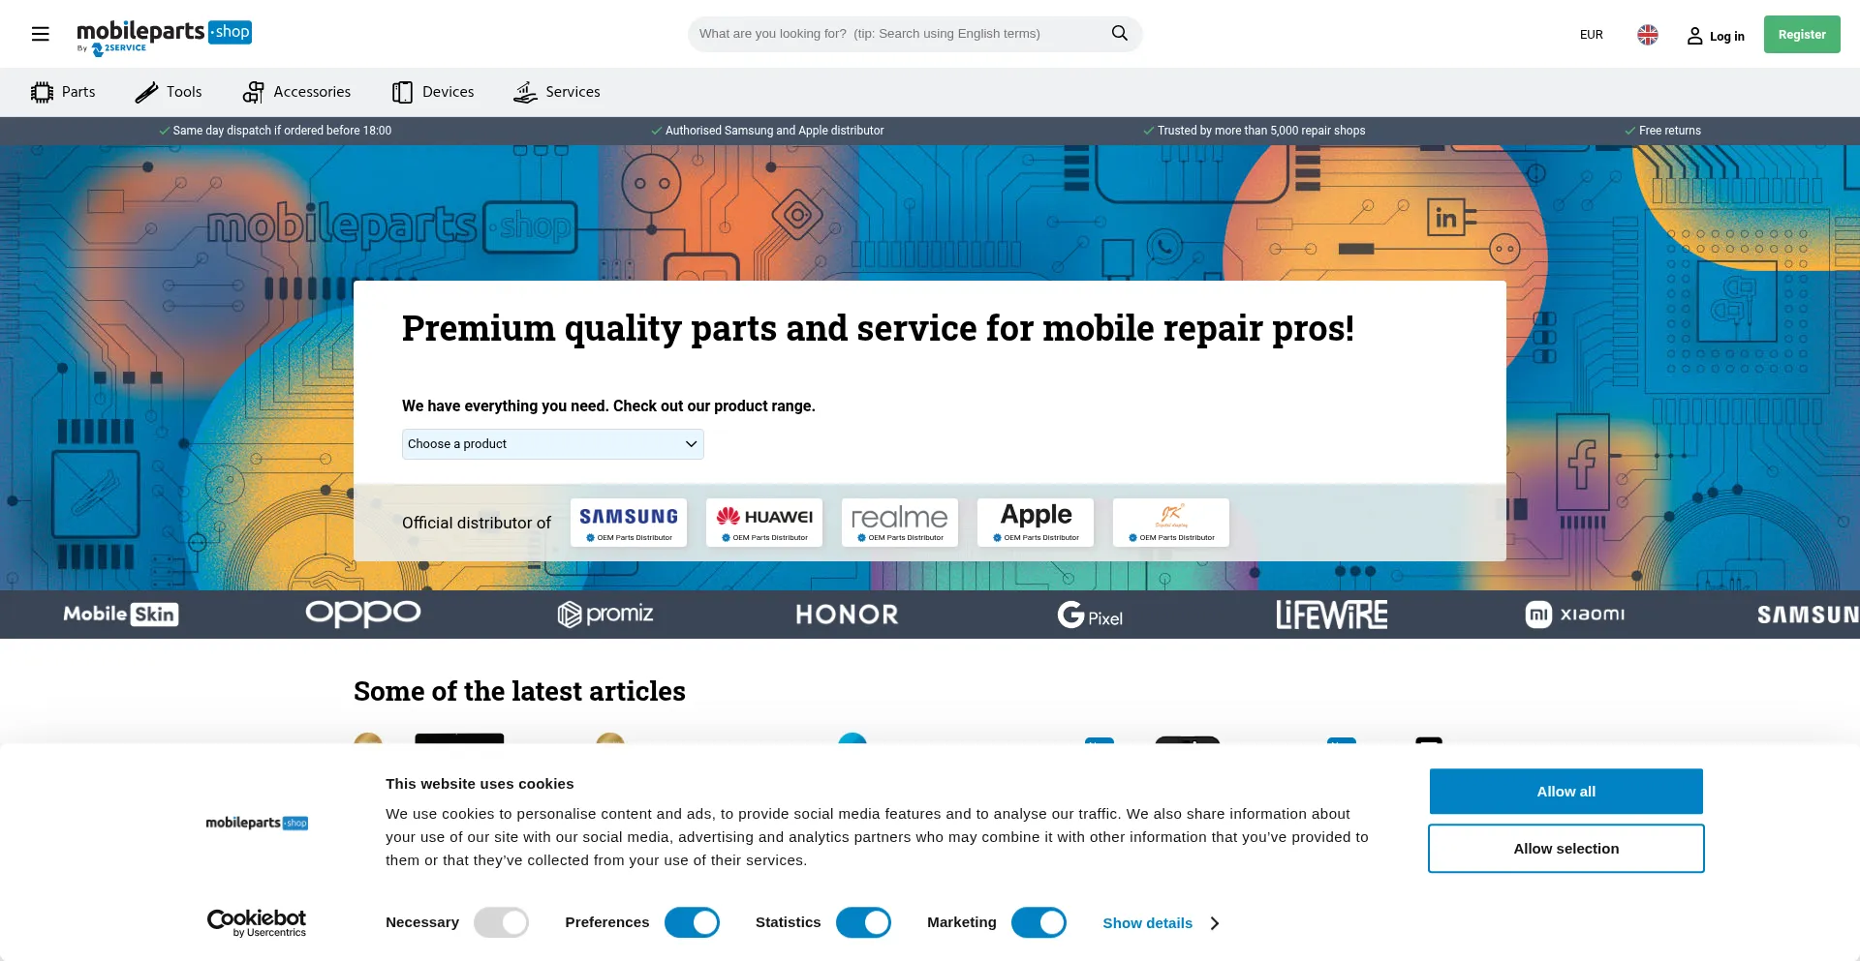
Task: Disable Marketing cookies toggle
Action: click(x=1038, y=923)
